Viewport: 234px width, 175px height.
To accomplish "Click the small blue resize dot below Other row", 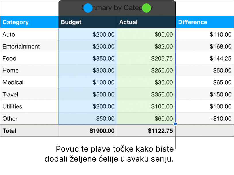I will (x=175, y=124).
